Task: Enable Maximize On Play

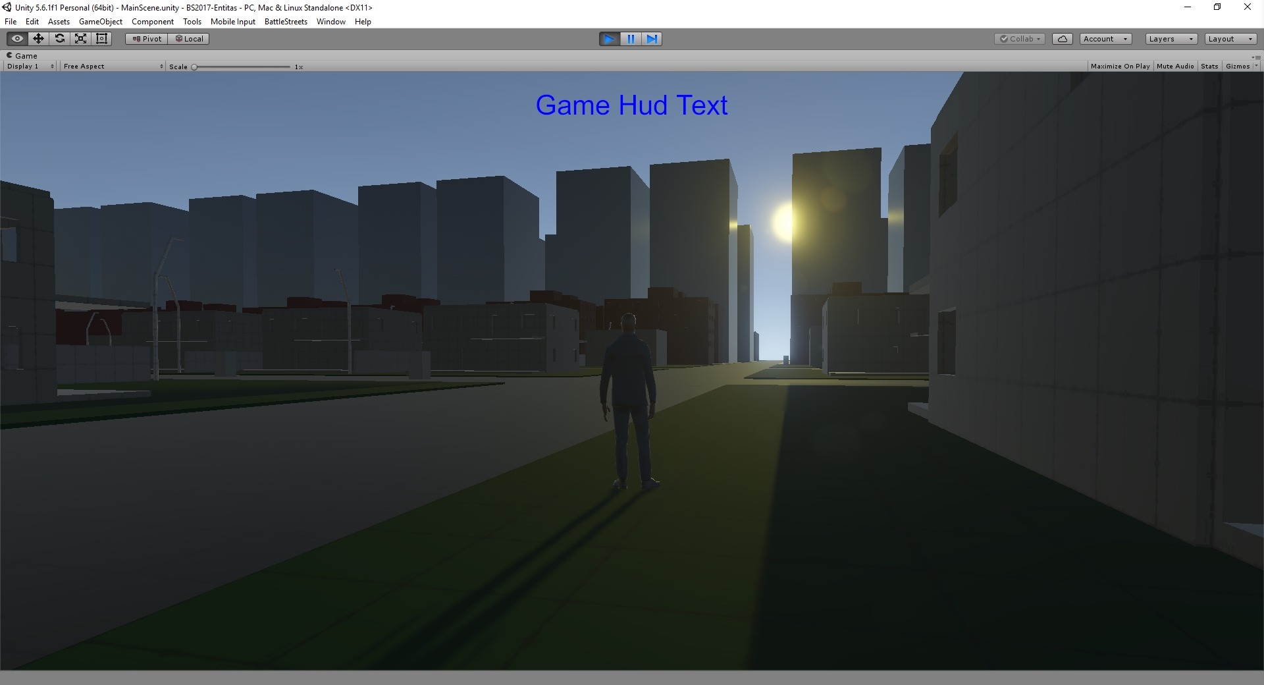Action: click(1120, 67)
